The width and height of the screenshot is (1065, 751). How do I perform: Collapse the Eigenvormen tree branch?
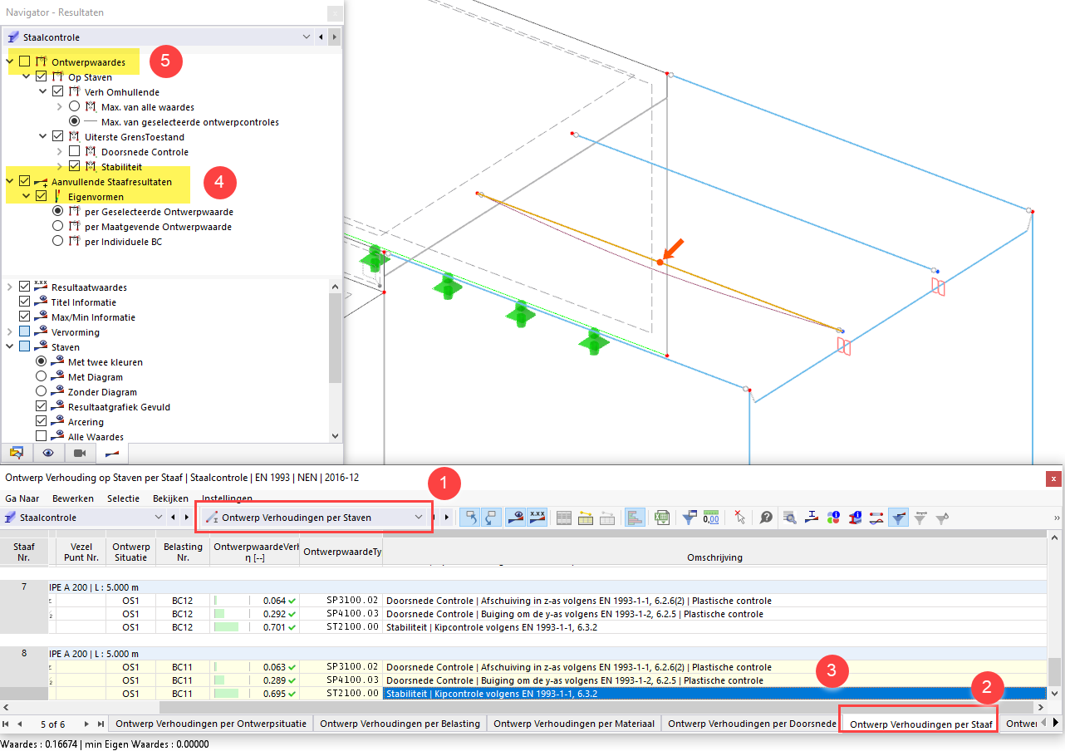click(x=24, y=195)
